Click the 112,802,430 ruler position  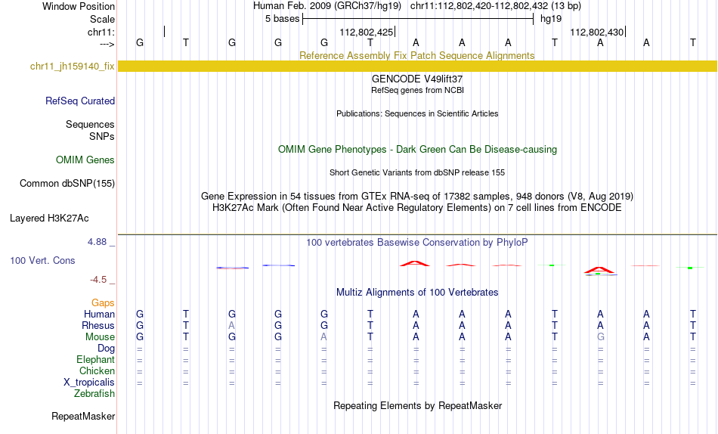(596, 32)
